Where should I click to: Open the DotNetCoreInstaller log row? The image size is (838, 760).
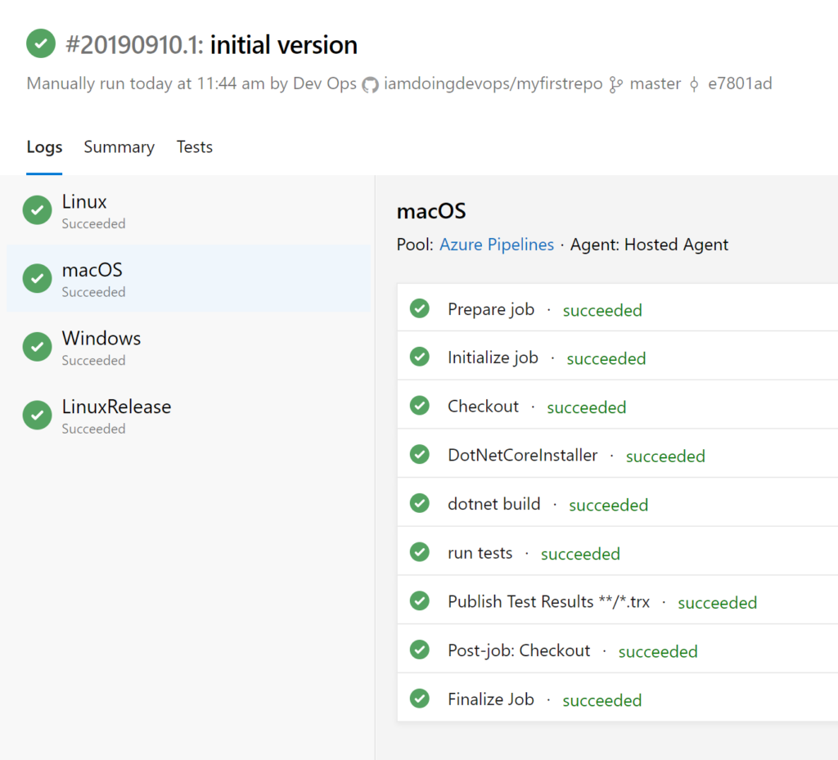pyautogui.click(x=617, y=453)
